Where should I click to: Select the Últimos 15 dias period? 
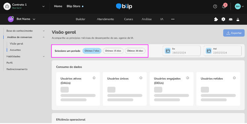[113, 51]
